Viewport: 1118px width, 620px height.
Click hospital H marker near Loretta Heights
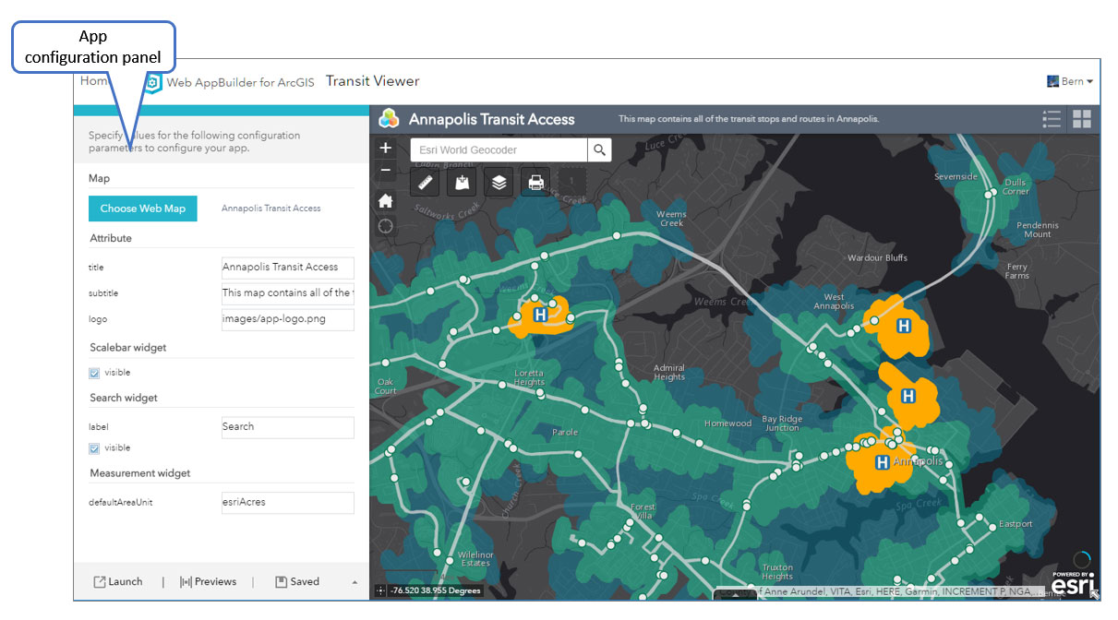(x=540, y=316)
